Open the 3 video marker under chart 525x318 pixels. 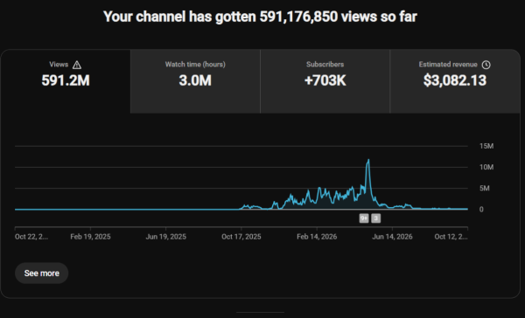pos(375,218)
